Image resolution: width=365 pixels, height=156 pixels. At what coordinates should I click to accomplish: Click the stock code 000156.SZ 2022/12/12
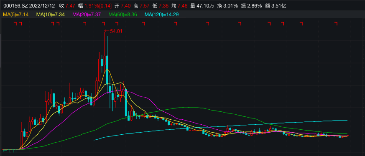click(29, 6)
